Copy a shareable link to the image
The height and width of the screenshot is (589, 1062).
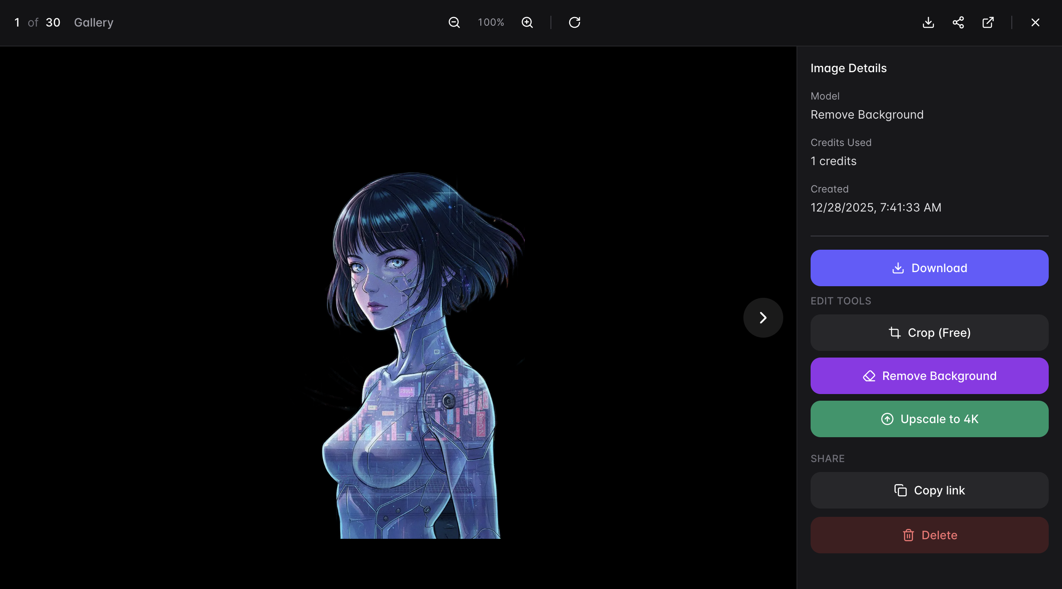click(x=929, y=490)
